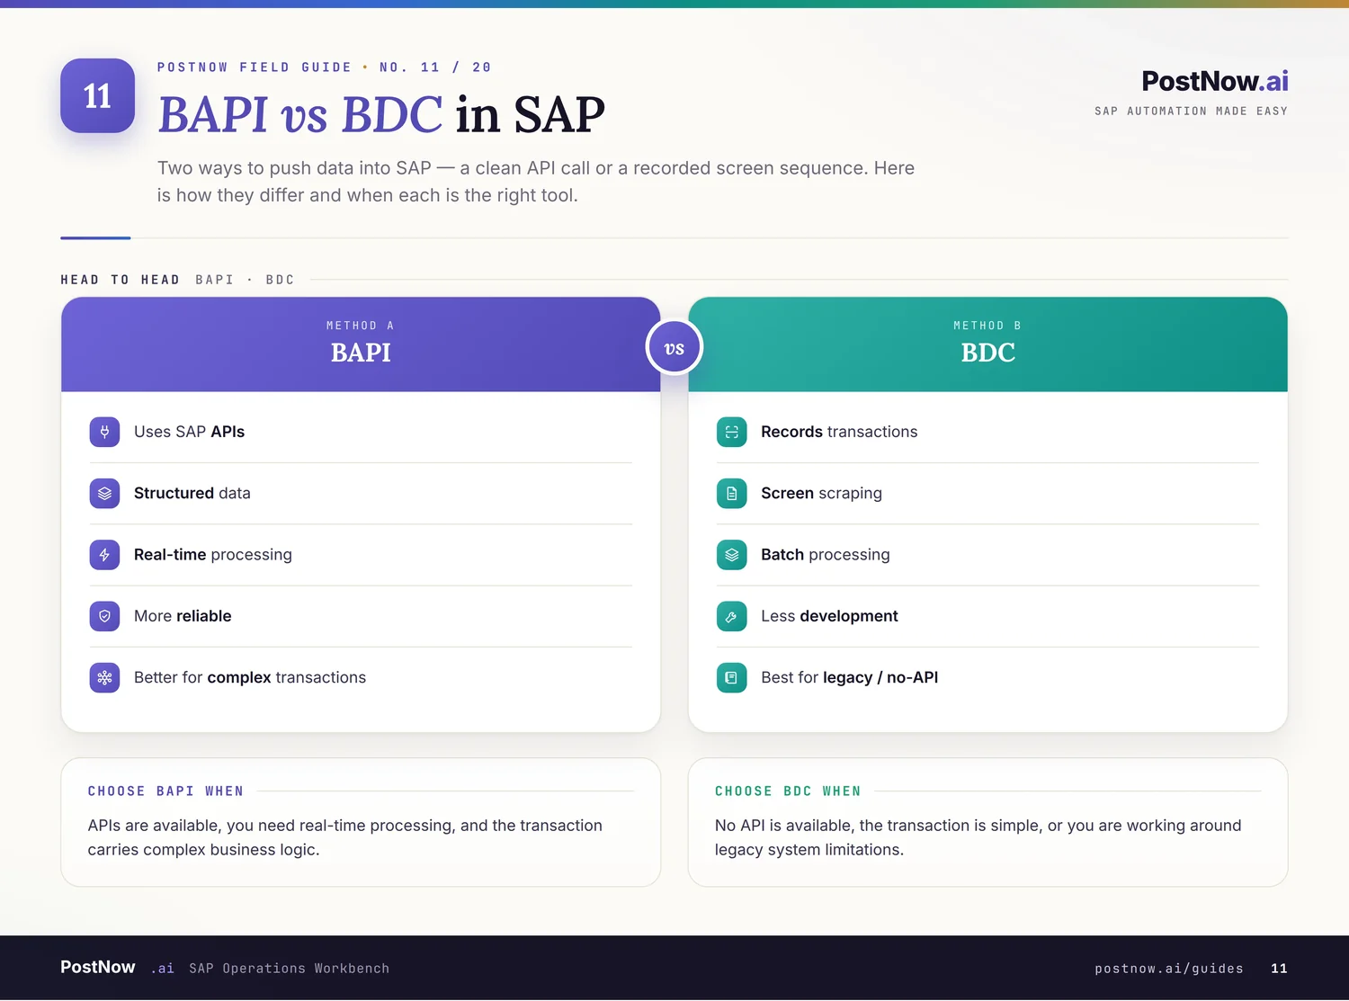This screenshot has height=1001, width=1349.
Task: Click the PostNow.ai logo at top right
Action: (x=1215, y=81)
